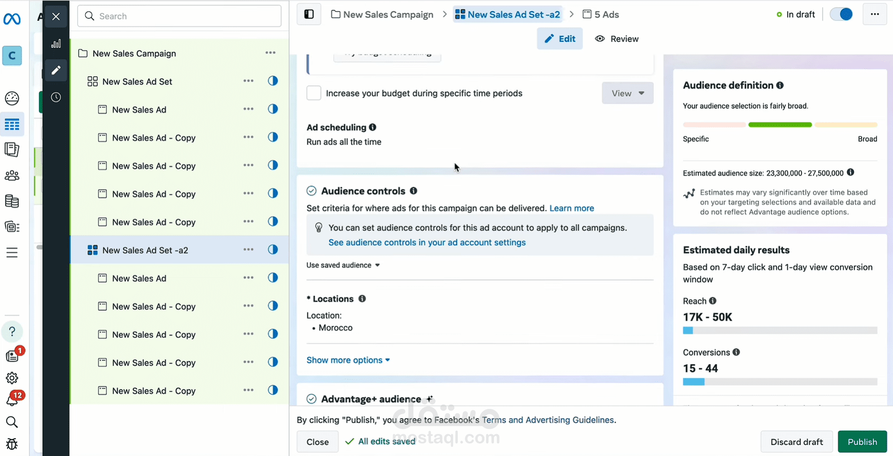This screenshot has height=456, width=893.
Task: Open the Meta logo home icon
Action: click(12, 19)
